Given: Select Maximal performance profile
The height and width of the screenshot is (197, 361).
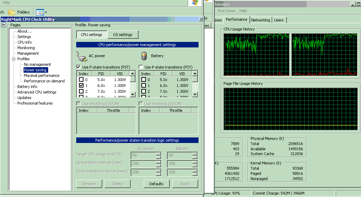Looking at the screenshot, I should click(x=42, y=75).
